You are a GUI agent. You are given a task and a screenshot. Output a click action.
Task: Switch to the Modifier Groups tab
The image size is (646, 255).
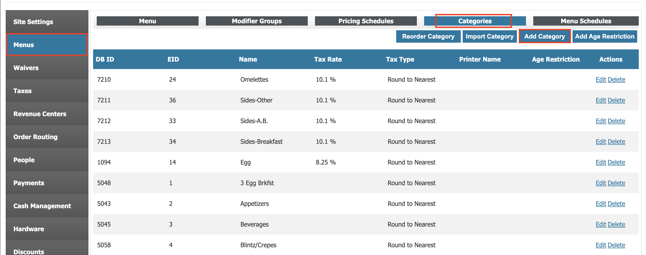pyautogui.click(x=257, y=21)
